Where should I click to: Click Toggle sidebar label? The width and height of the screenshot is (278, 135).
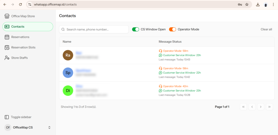(21, 117)
